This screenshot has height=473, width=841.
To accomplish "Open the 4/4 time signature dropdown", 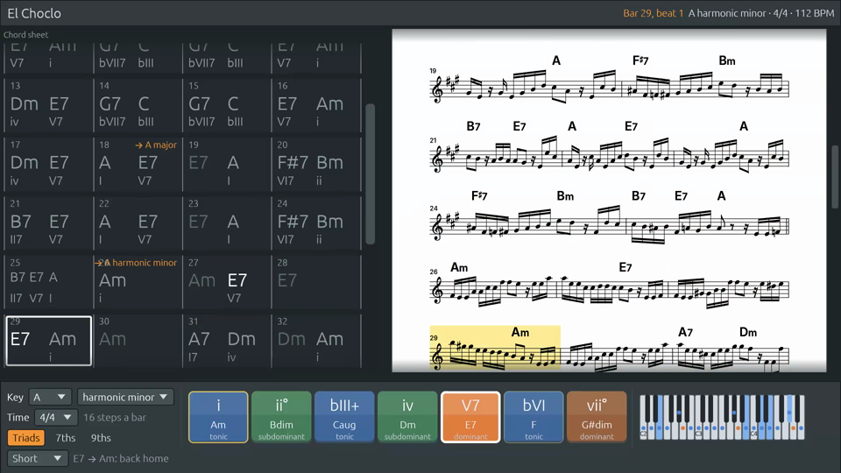I will (56, 417).
